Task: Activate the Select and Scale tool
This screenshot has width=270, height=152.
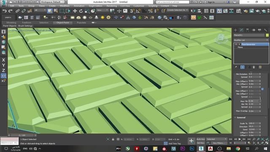Action: coord(87,11)
